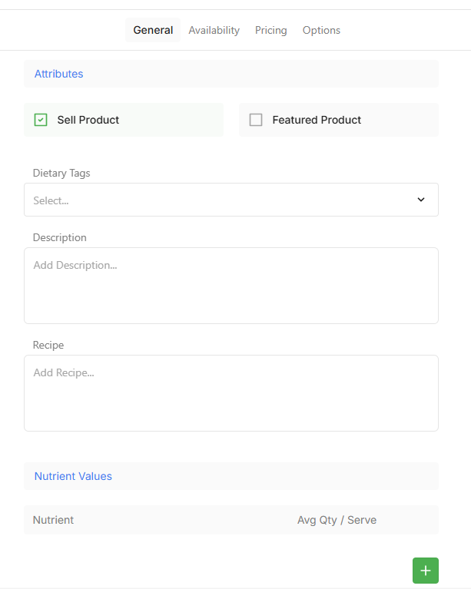Click the Nutrient Values section heading

coord(73,476)
